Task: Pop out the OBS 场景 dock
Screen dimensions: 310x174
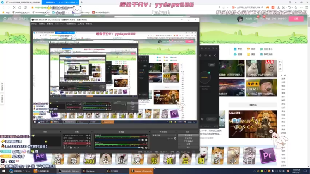Action: coord(60,132)
